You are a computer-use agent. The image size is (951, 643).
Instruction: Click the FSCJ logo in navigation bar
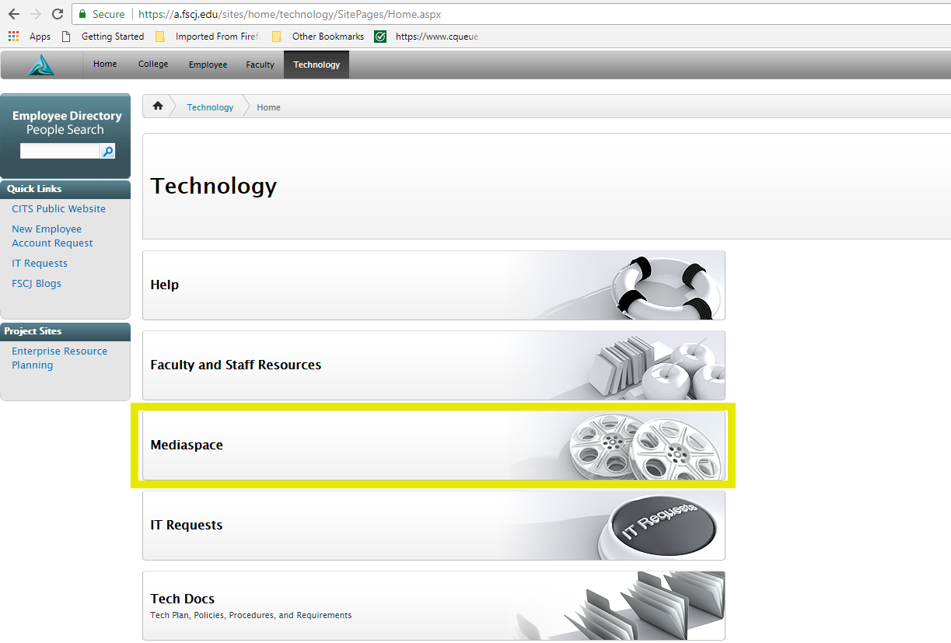point(41,65)
